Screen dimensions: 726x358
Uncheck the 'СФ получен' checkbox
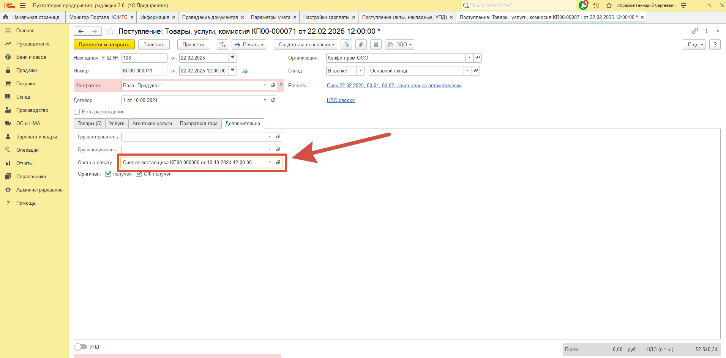tap(139, 174)
